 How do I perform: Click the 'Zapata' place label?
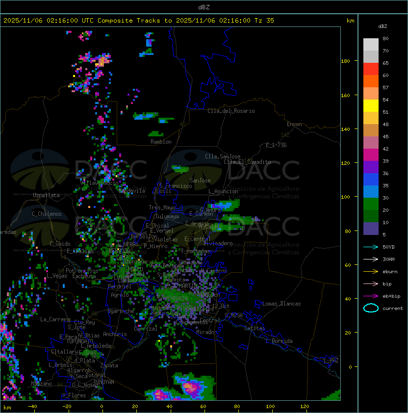(x=109, y=365)
